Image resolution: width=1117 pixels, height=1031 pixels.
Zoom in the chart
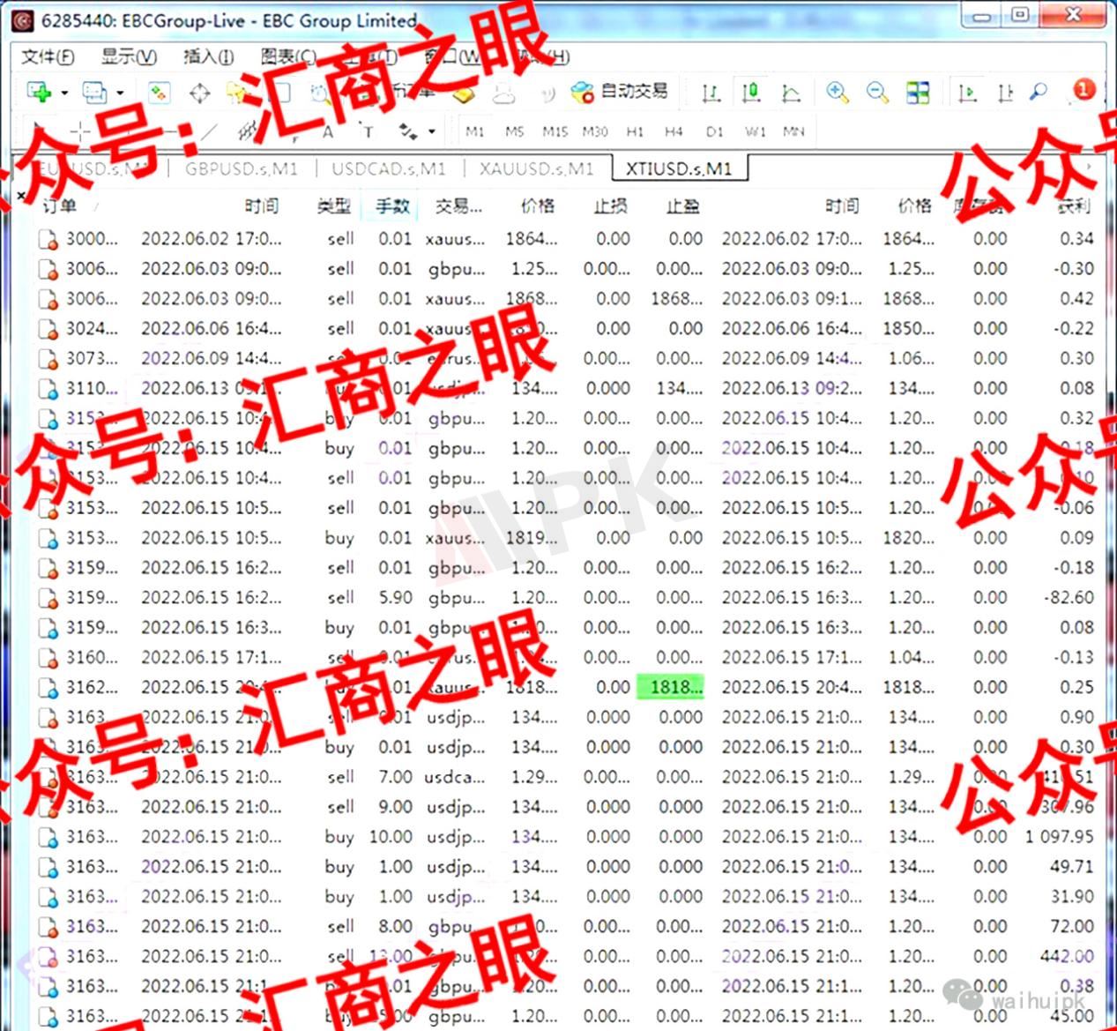pyautogui.click(x=837, y=92)
